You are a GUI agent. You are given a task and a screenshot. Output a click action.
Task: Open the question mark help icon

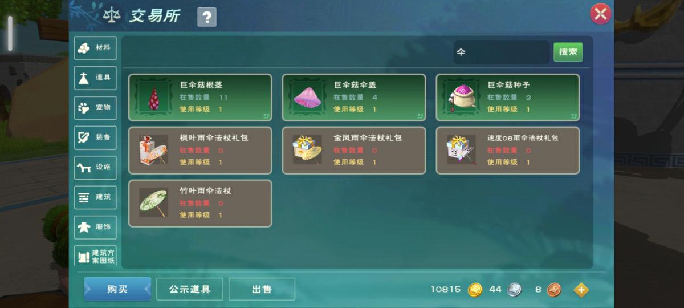click(206, 17)
